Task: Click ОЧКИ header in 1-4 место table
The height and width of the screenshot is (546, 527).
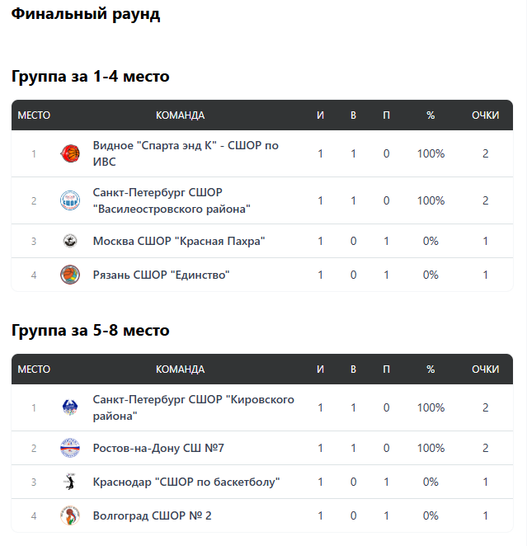Action: (485, 115)
